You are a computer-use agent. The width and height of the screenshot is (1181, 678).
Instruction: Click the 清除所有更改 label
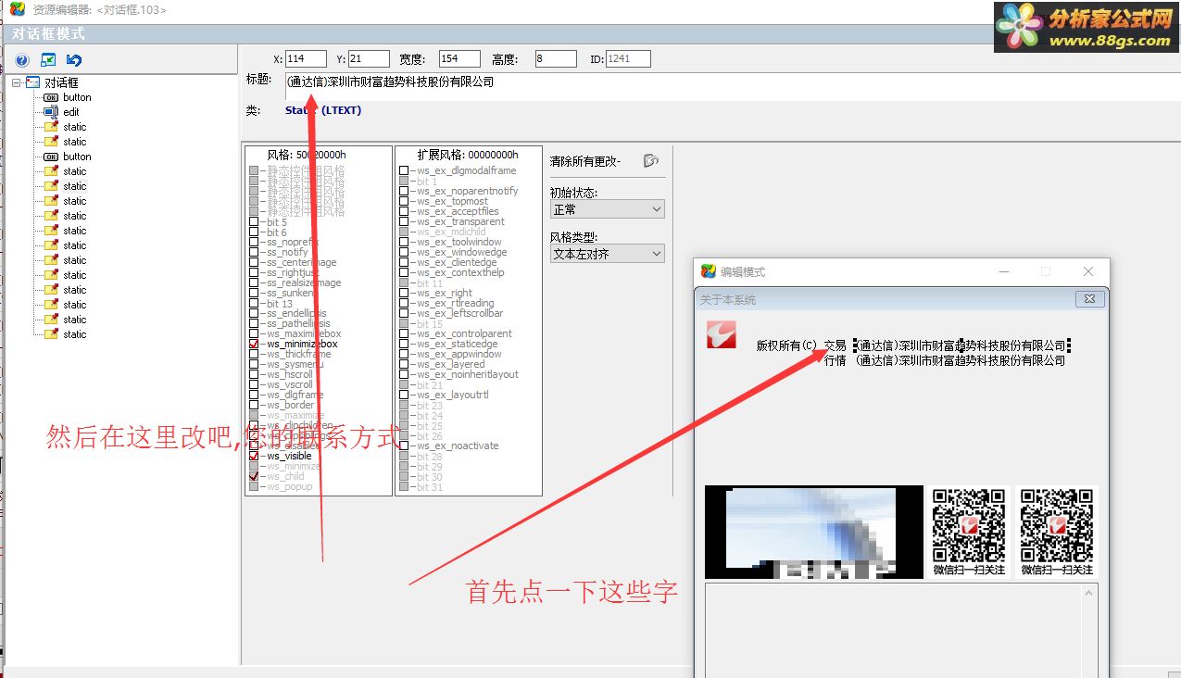pyautogui.click(x=585, y=161)
